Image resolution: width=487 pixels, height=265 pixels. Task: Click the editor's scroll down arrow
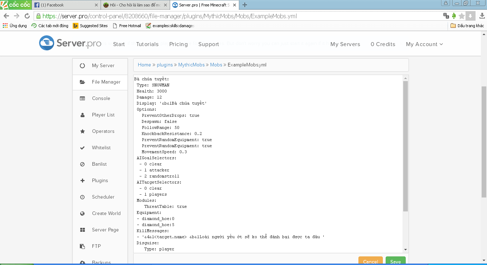406,249
